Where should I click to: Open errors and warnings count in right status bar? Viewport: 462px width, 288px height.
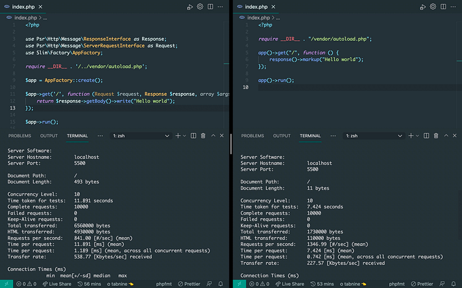click(259, 284)
